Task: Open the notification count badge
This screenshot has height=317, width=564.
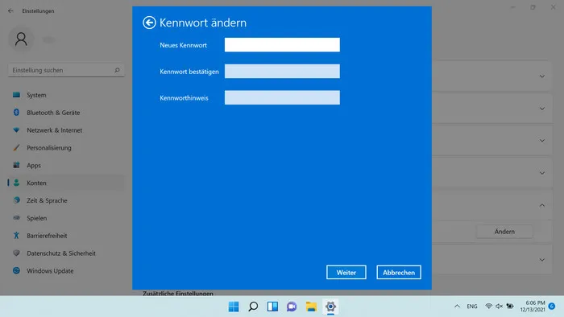Action: [x=552, y=307]
